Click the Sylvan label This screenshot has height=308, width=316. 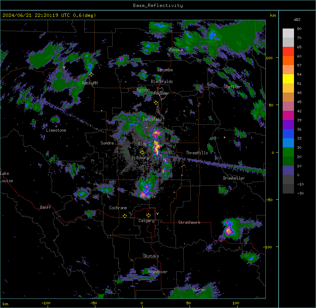pos(143,90)
